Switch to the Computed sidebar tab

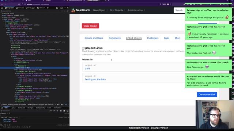22,108
